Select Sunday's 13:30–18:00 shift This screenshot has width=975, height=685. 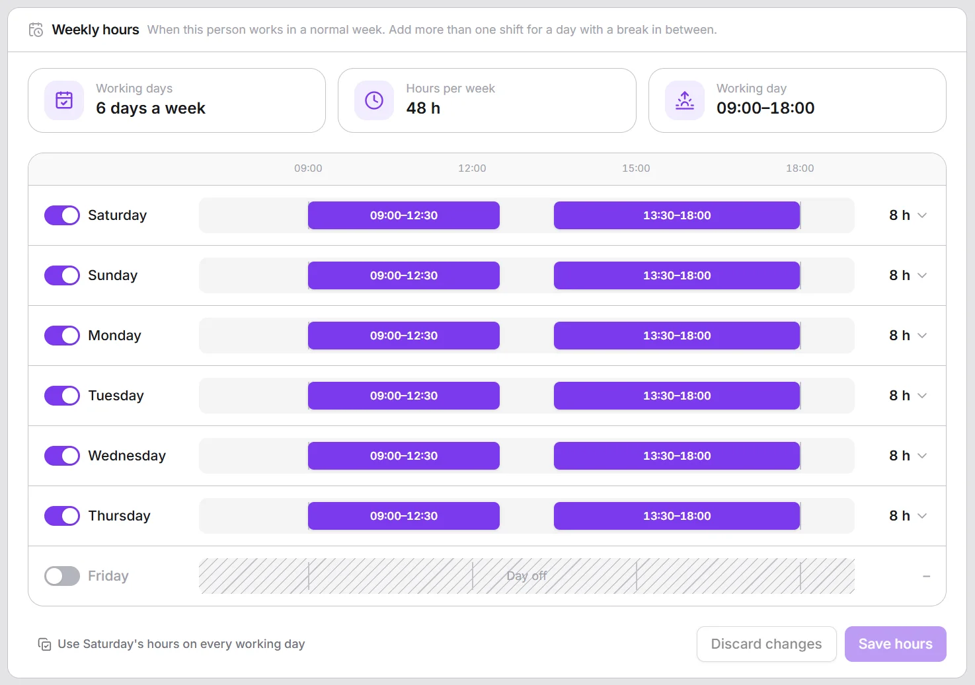click(x=677, y=275)
